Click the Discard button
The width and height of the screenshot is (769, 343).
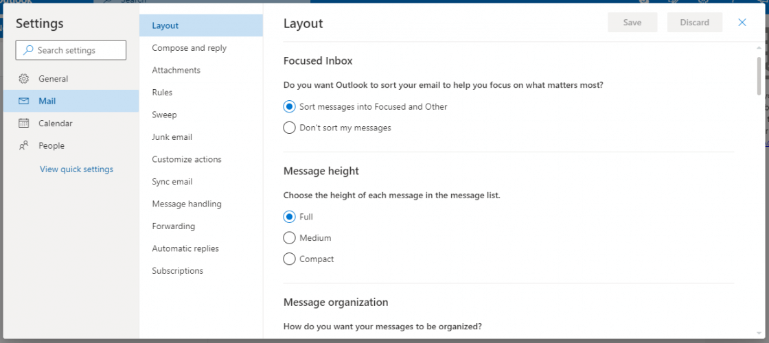[x=694, y=23]
